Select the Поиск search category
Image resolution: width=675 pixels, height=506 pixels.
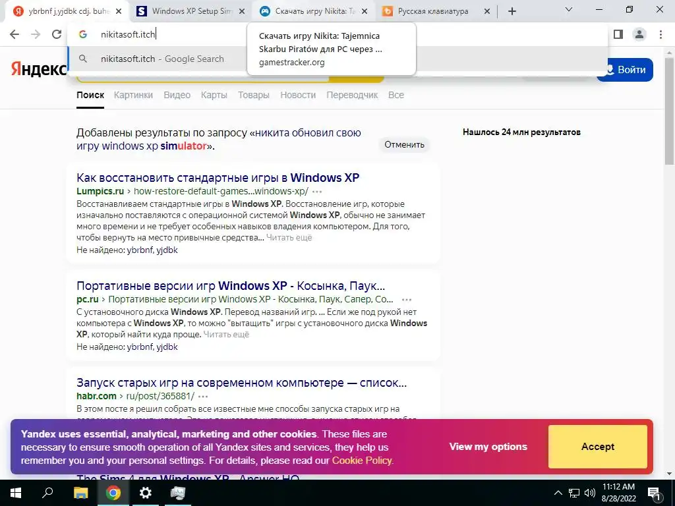point(90,95)
